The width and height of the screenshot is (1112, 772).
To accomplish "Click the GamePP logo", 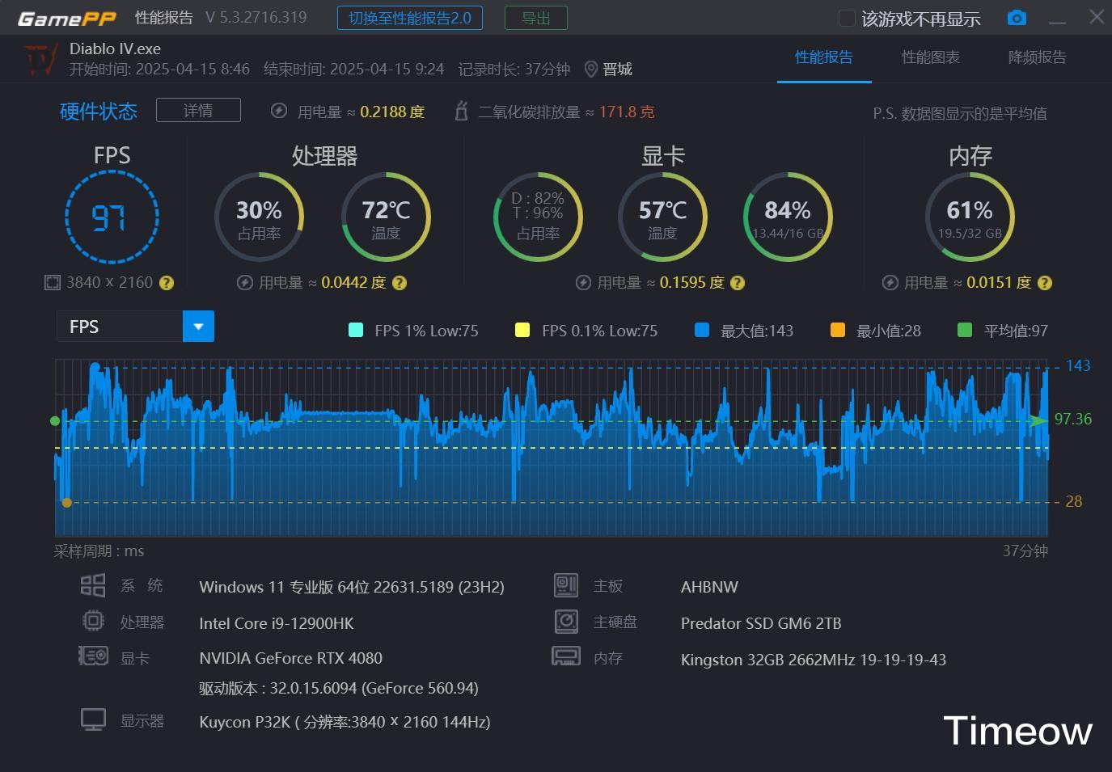I will pos(67,18).
